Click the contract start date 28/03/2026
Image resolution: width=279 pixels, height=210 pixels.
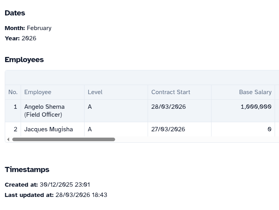pyautogui.click(x=168, y=107)
